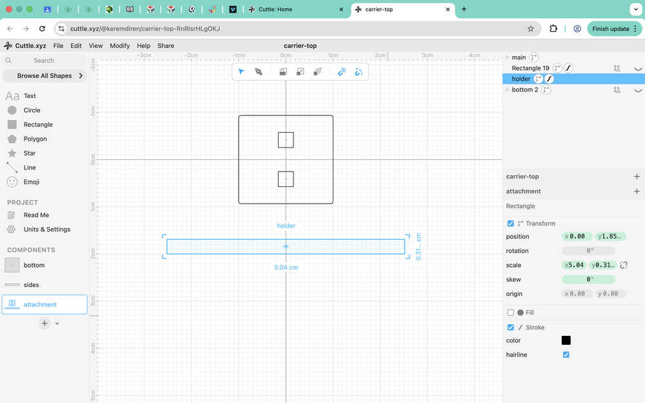This screenshot has height=403, width=645.
Task: Select the arrow Select tool in canvas toolbar
Action: pyautogui.click(x=241, y=72)
